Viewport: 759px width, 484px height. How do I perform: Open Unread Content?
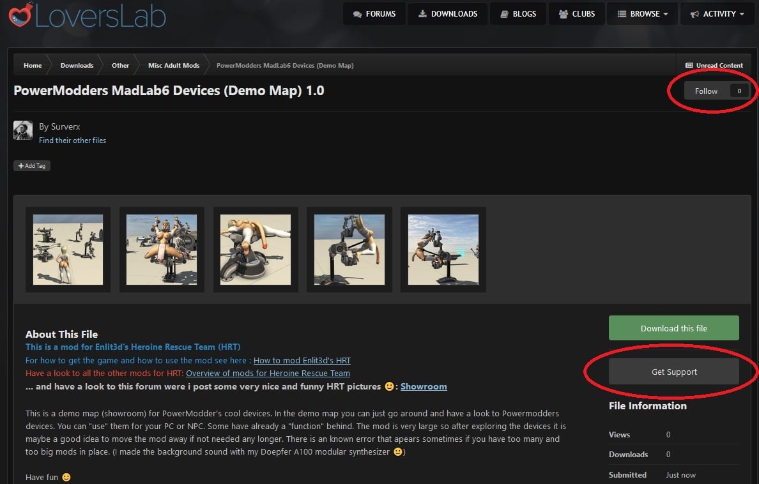(x=714, y=65)
